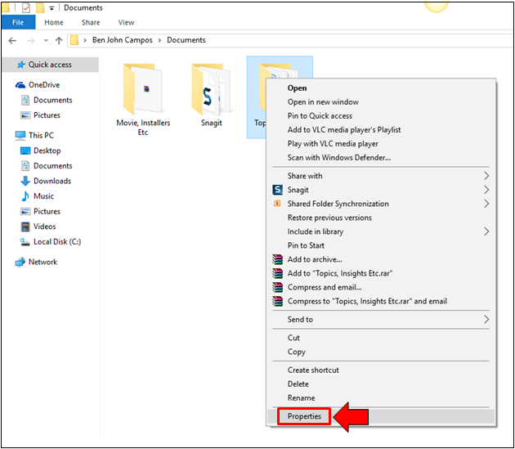Click the WinRAR icon beside Add to archive
Image resolution: width=515 pixels, height=449 pixels.
click(x=277, y=259)
